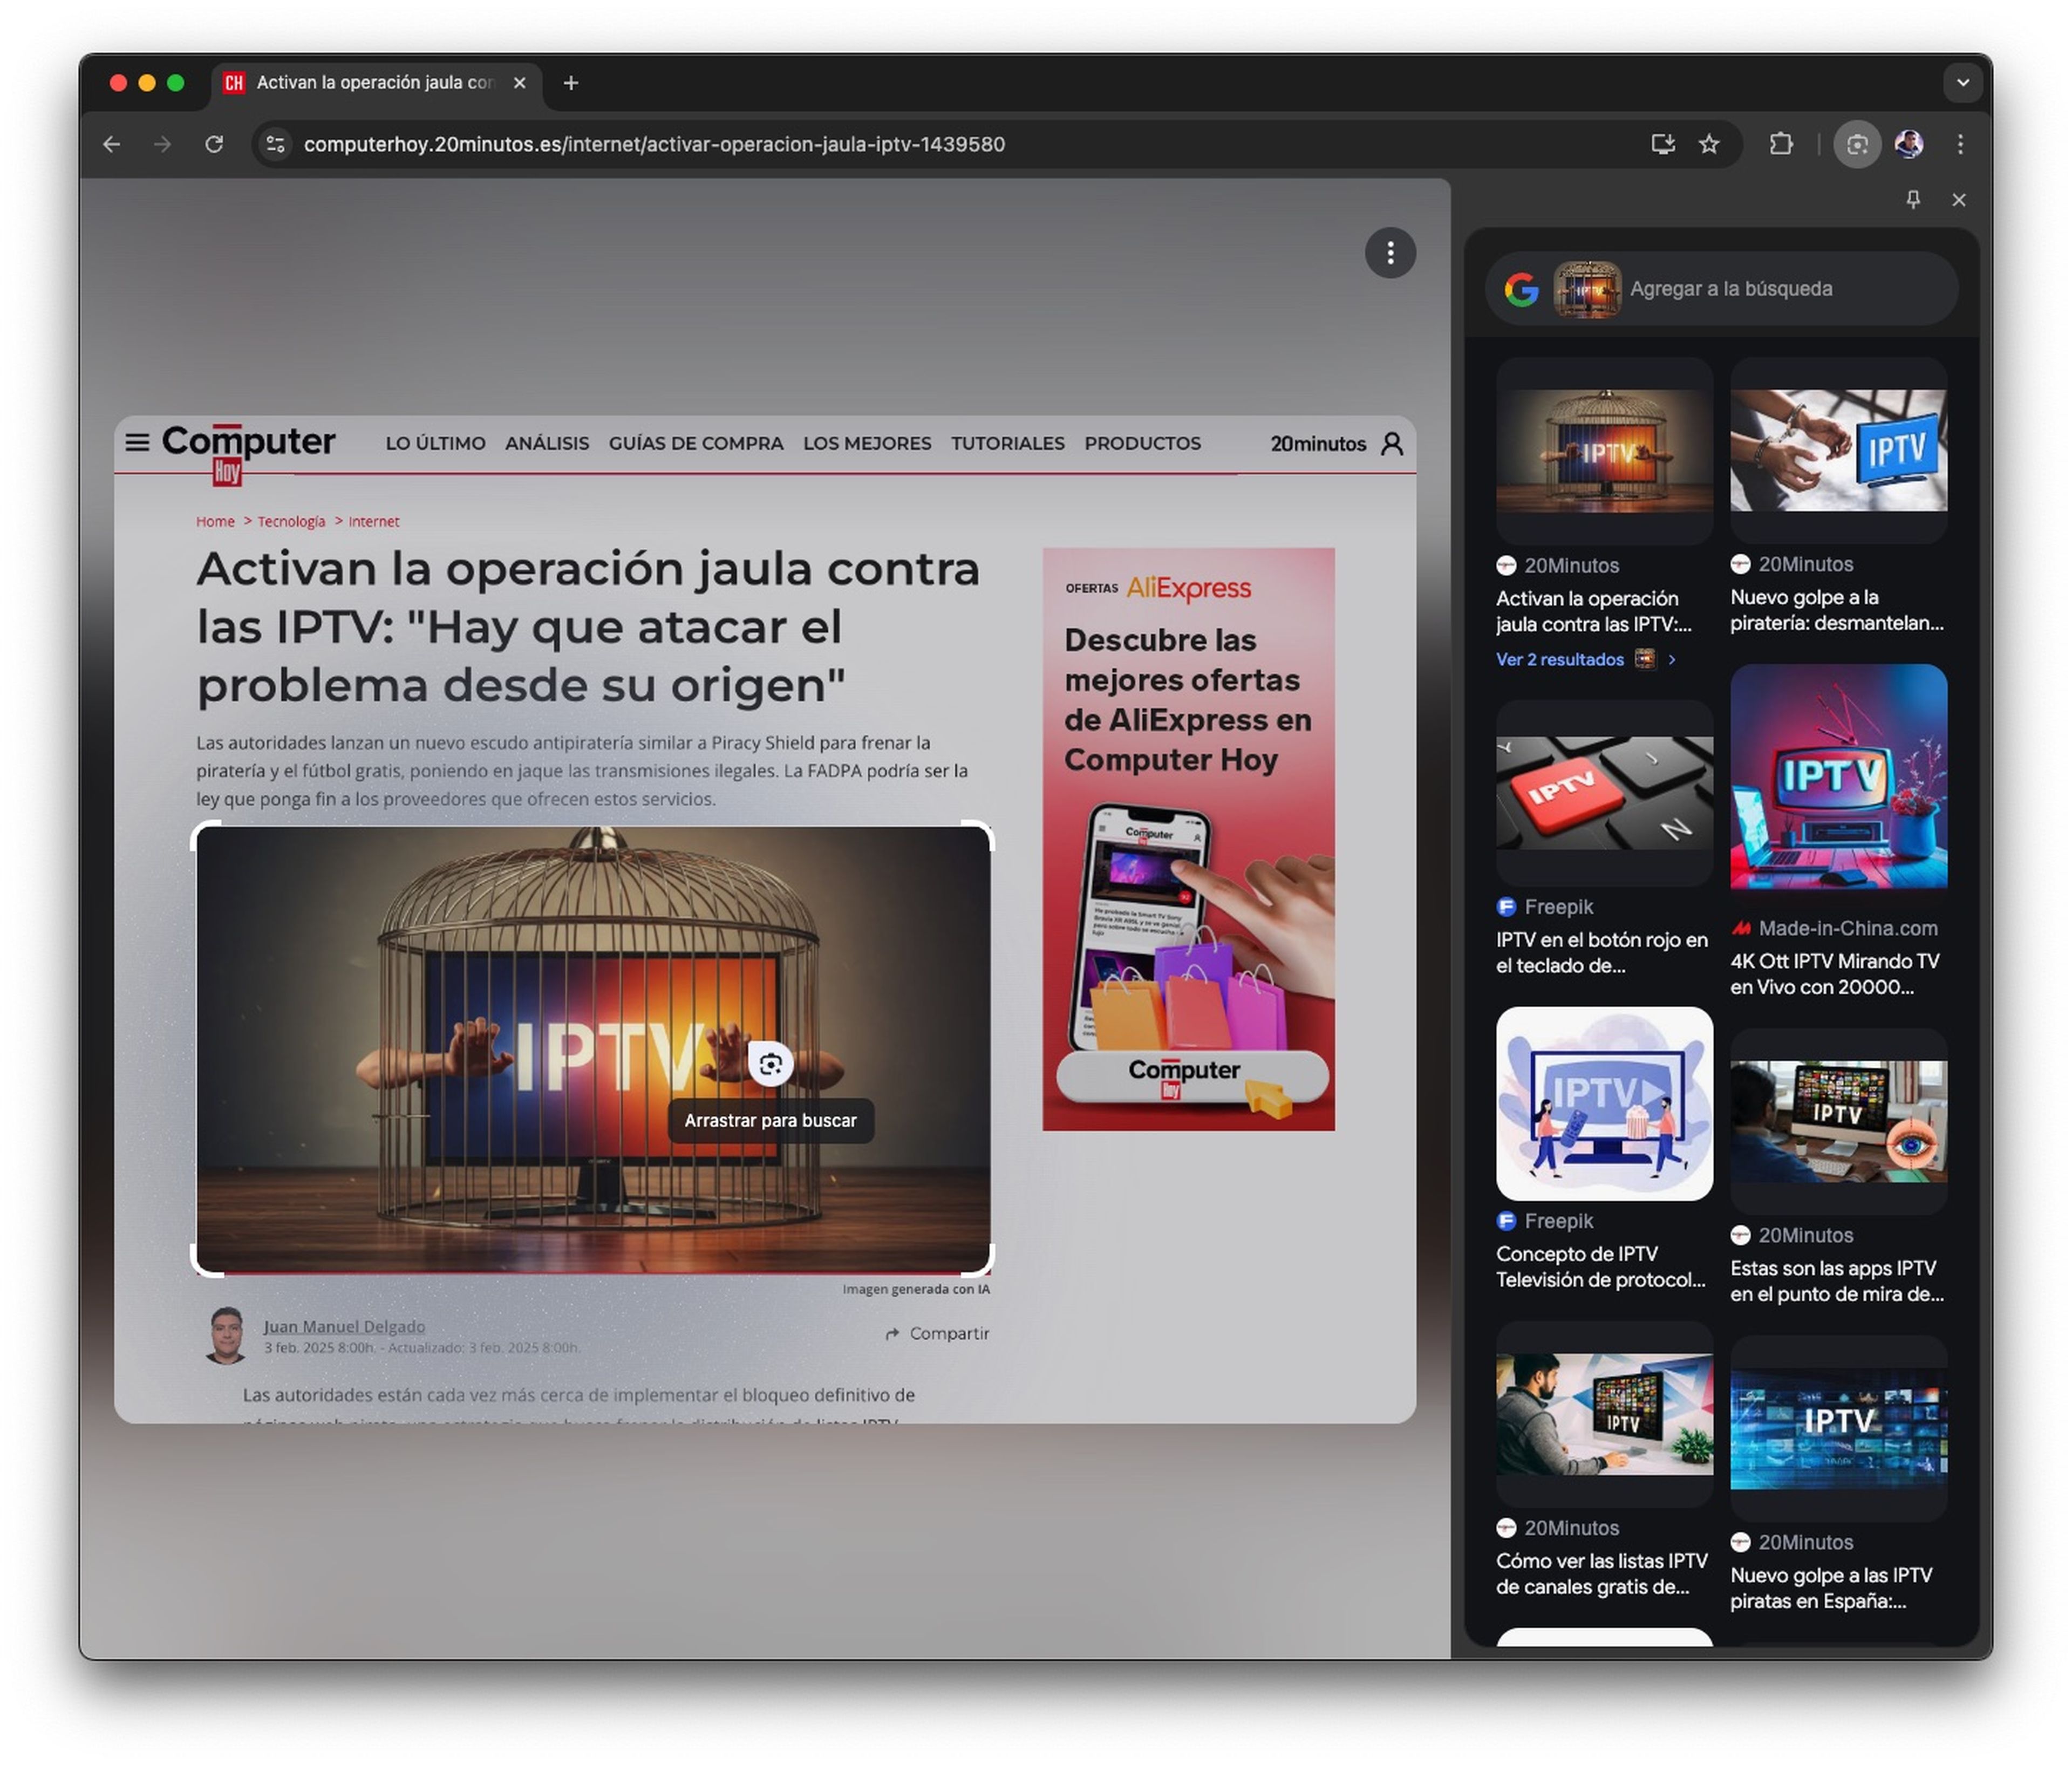Viewport: 2072px width, 1765px height.
Task: Click the AliExpress offers ad banner
Action: point(1188,839)
